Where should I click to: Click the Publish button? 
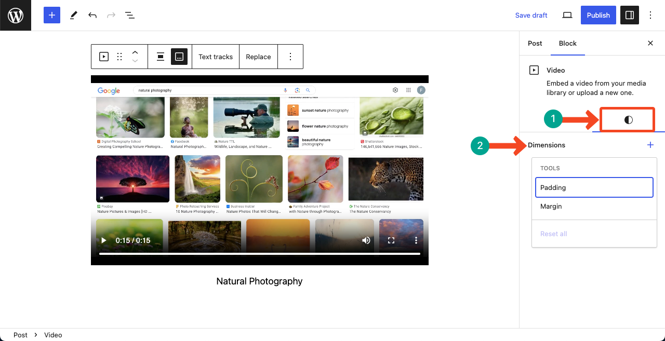tap(598, 15)
